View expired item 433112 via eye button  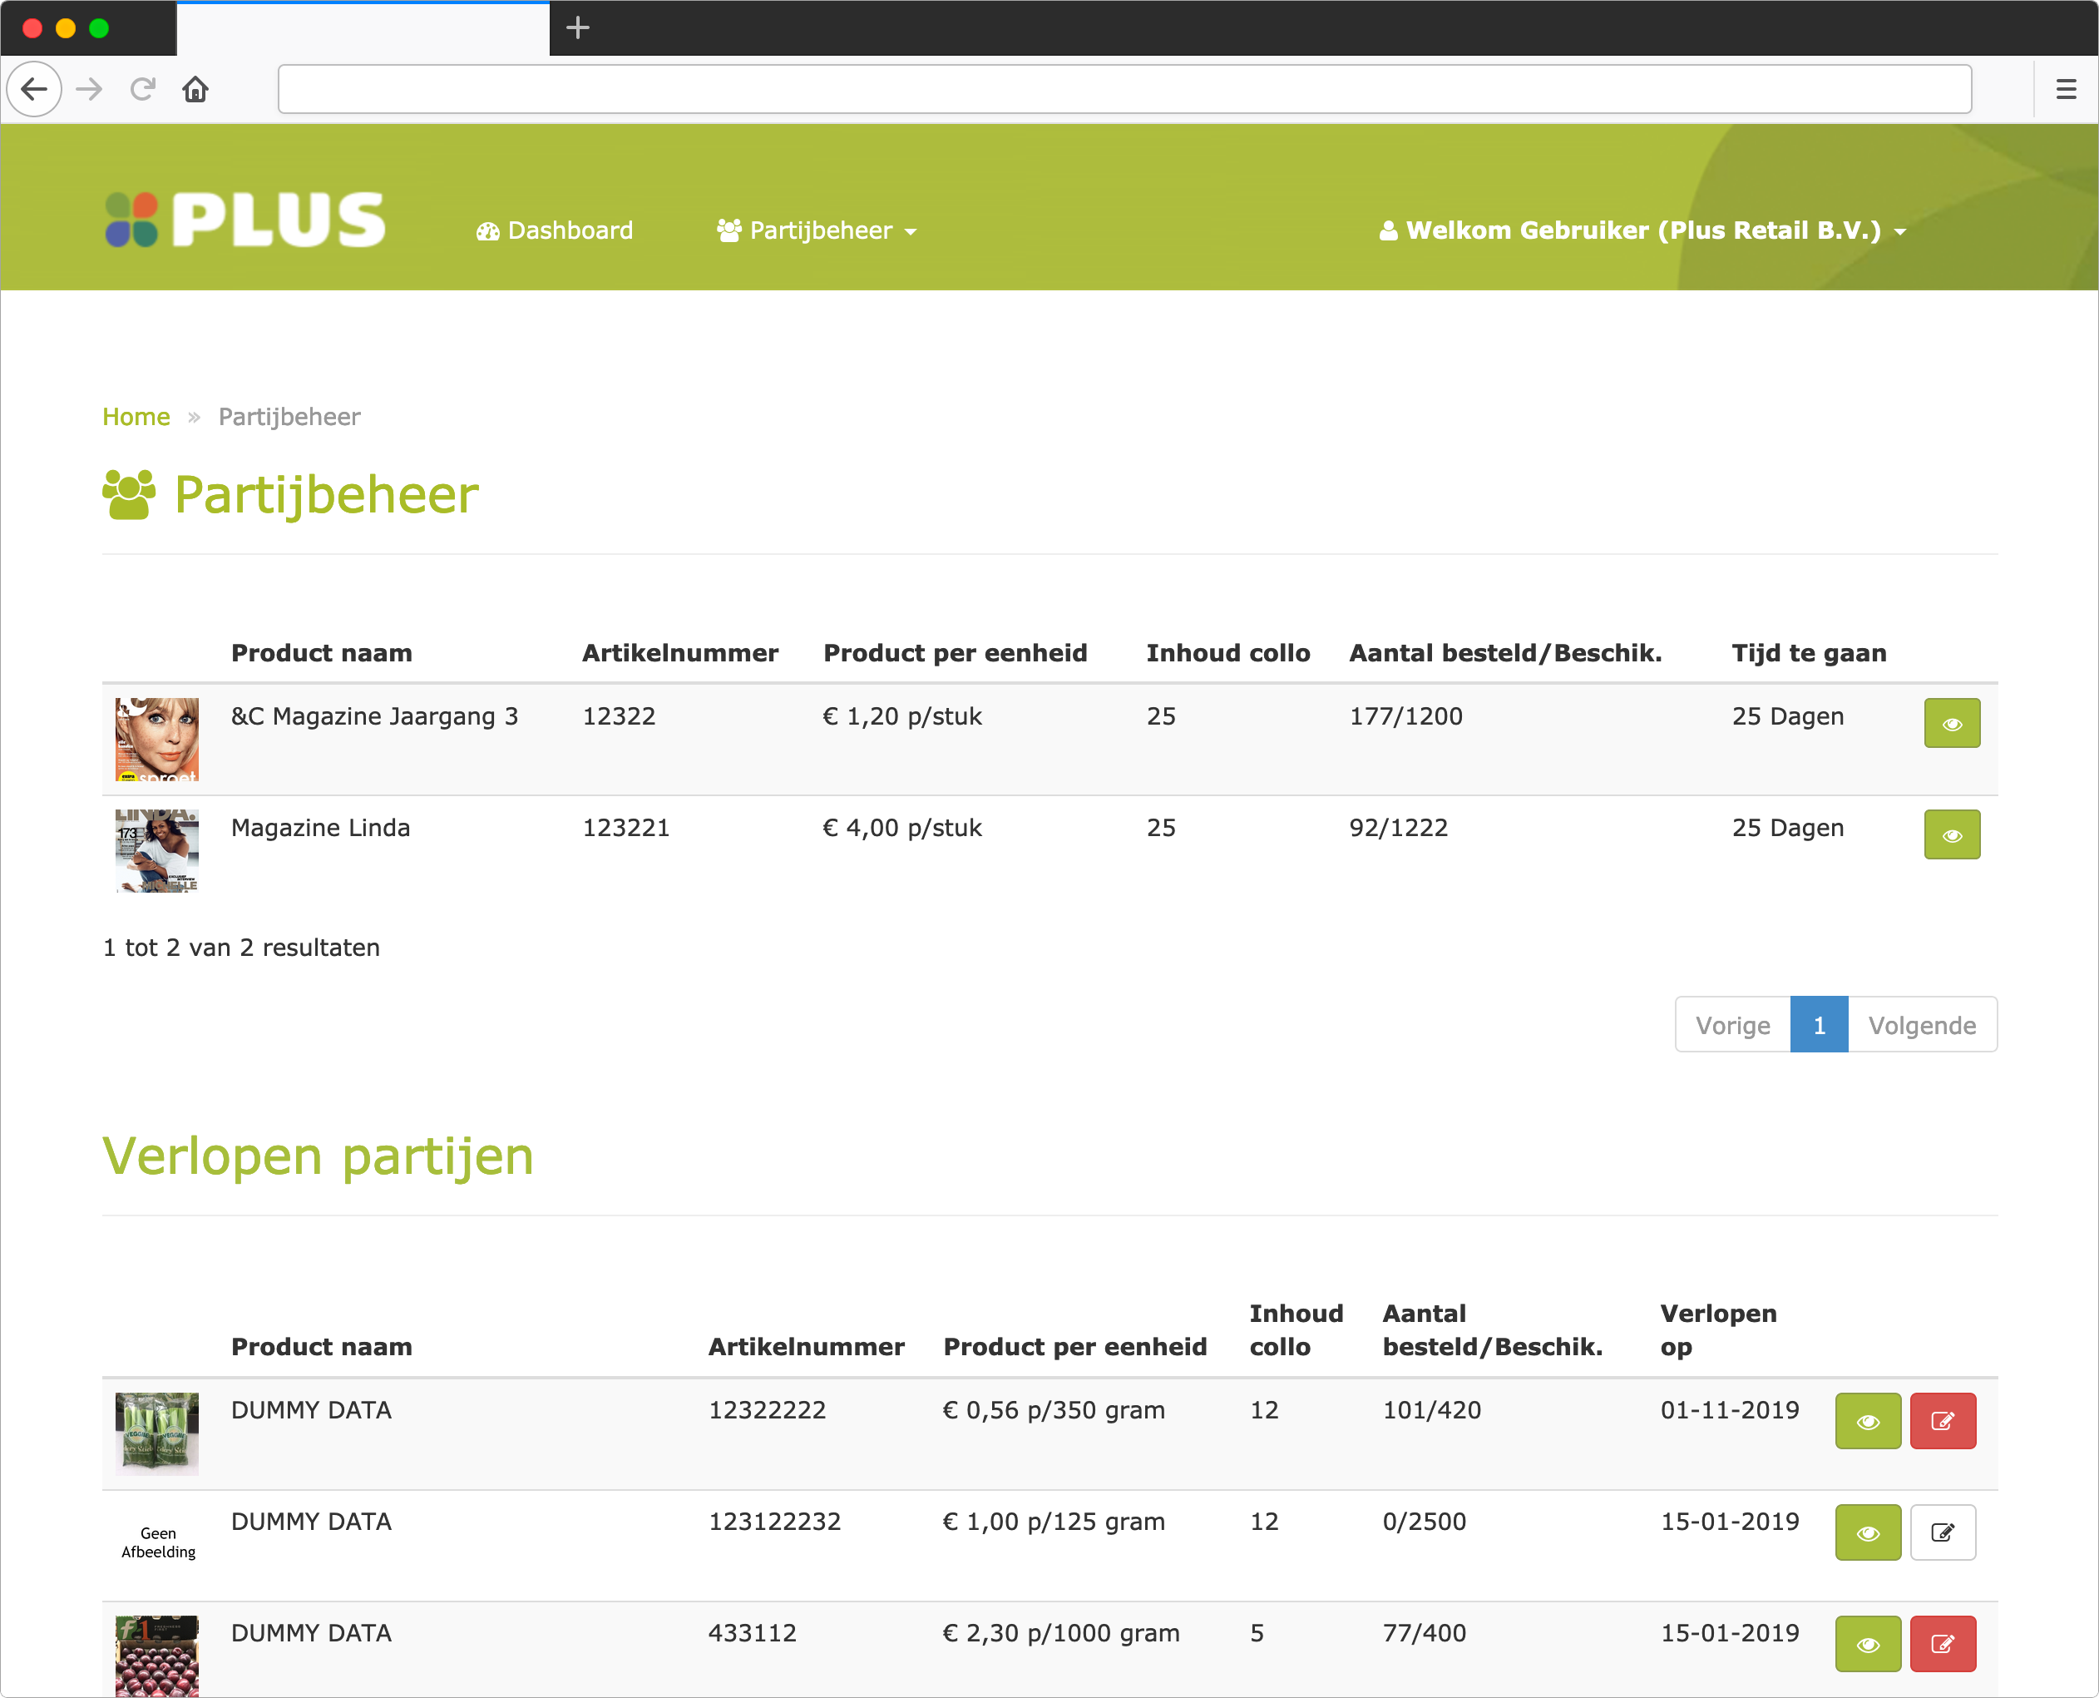tap(1867, 1643)
